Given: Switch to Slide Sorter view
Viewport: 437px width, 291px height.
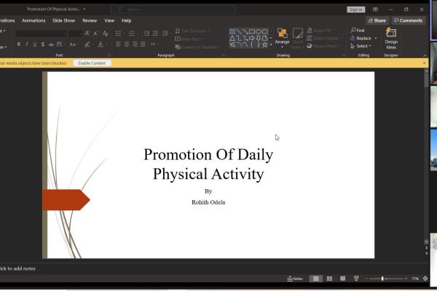Looking at the screenshot, I should click(329, 279).
